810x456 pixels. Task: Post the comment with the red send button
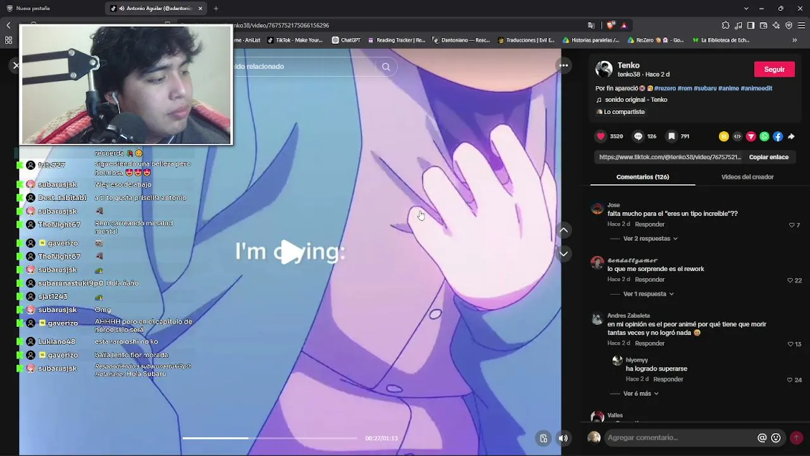click(x=796, y=438)
